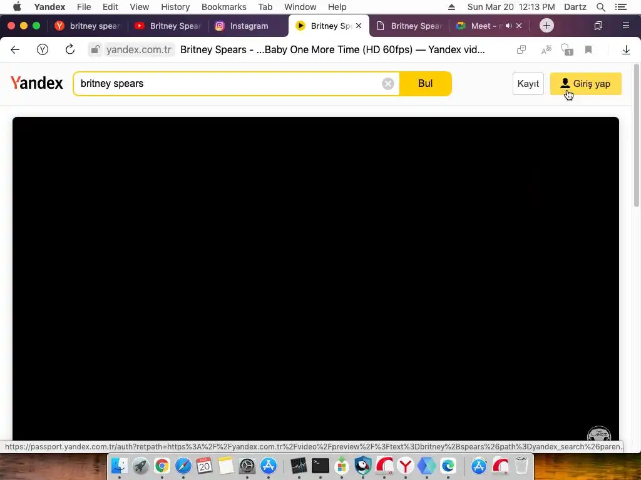Open Spotlight search in menu bar
Viewport: 641px width, 480px height.
pyautogui.click(x=600, y=7)
